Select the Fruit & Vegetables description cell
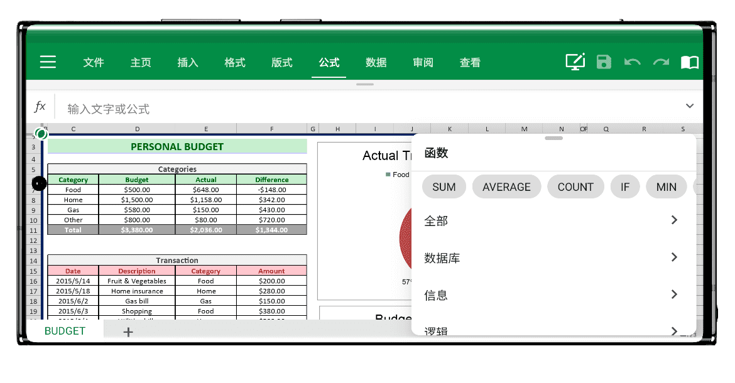Image resolution: width=735 pixels, height=383 pixels. point(137,281)
